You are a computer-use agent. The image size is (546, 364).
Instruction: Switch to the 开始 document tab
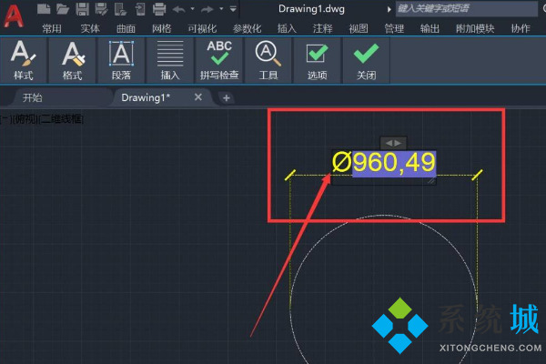32,97
